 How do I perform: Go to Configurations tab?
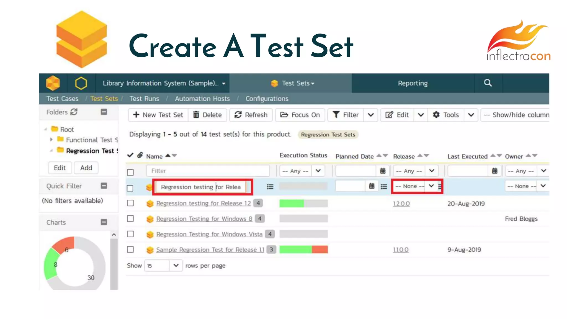267,99
